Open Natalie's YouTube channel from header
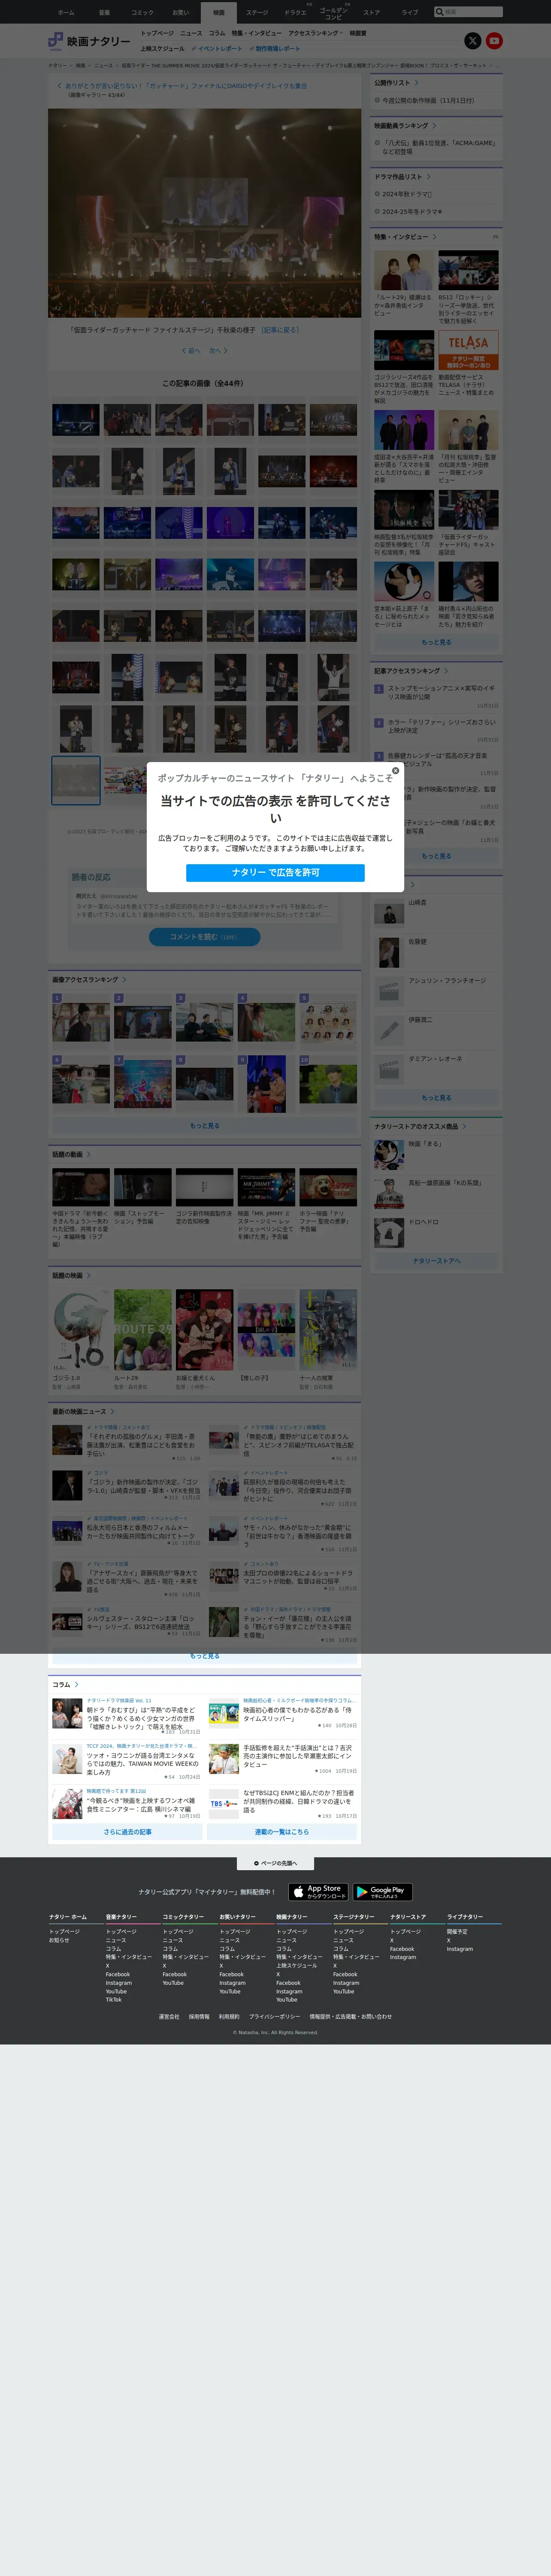 point(494,41)
